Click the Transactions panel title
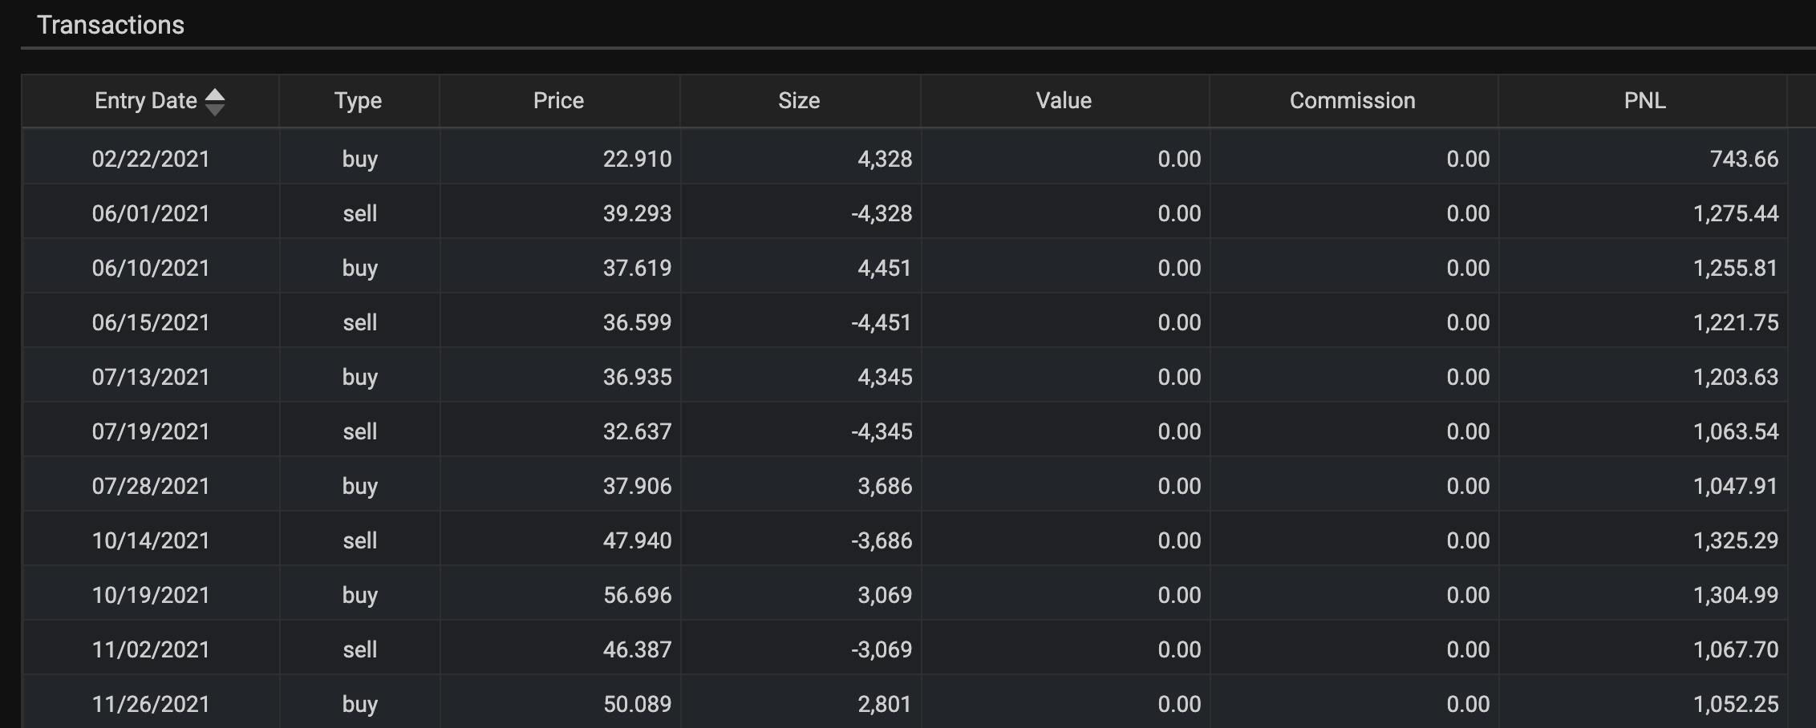 [x=111, y=26]
